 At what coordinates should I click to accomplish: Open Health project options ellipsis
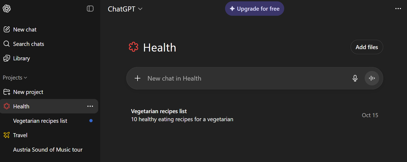point(90,106)
